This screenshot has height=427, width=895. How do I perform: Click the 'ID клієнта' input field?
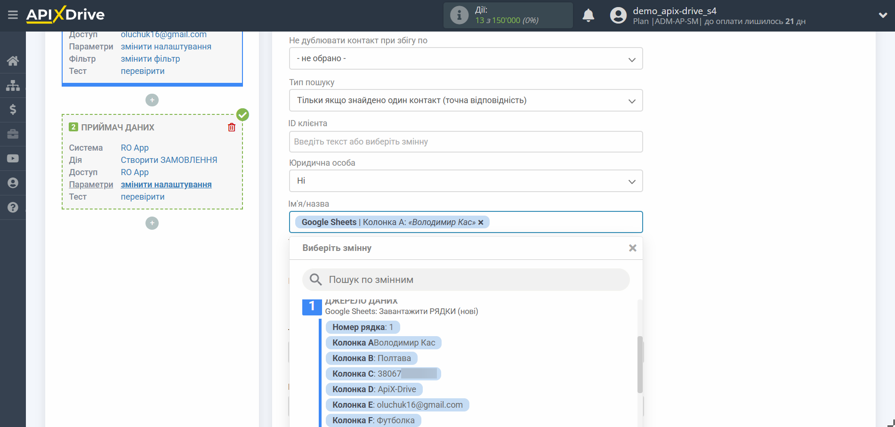tap(465, 142)
